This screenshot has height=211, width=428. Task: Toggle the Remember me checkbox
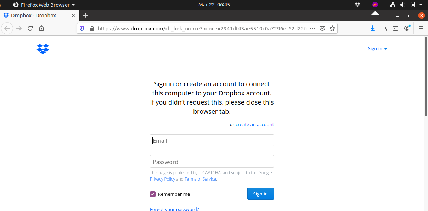(x=153, y=194)
